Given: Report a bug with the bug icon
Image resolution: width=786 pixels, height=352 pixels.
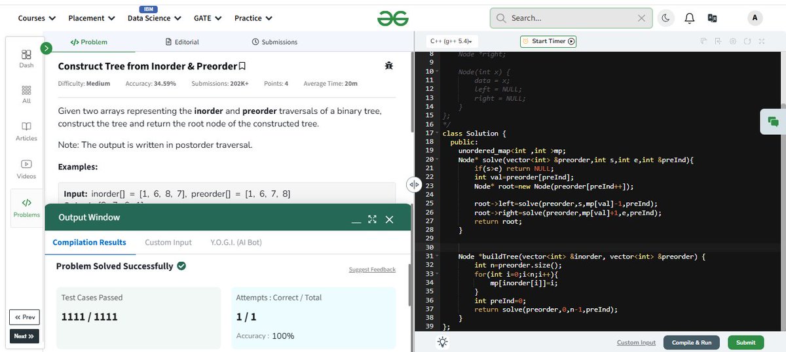Looking at the screenshot, I should click(x=389, y=65).
